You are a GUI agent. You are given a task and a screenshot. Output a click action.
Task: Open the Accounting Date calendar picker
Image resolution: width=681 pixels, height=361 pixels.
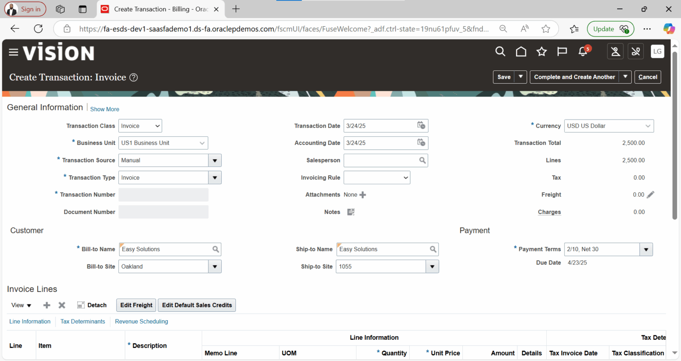pos(422,143)
